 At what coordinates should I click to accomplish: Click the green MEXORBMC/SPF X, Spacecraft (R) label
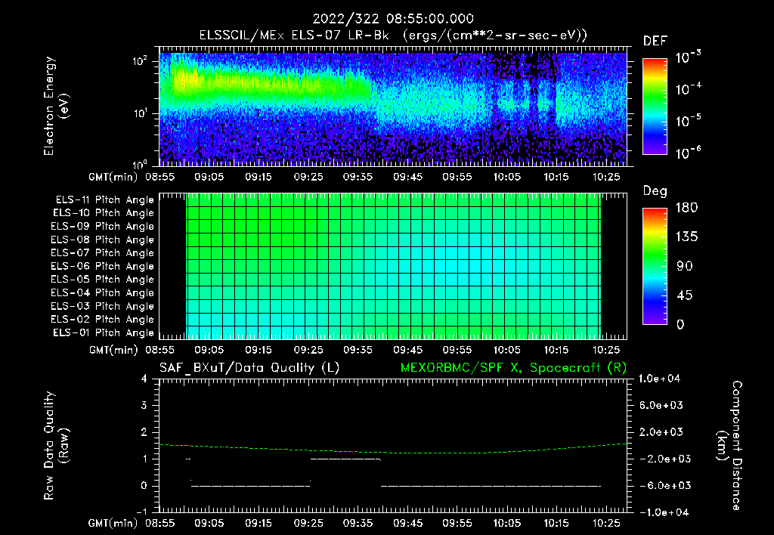[513, 368]
